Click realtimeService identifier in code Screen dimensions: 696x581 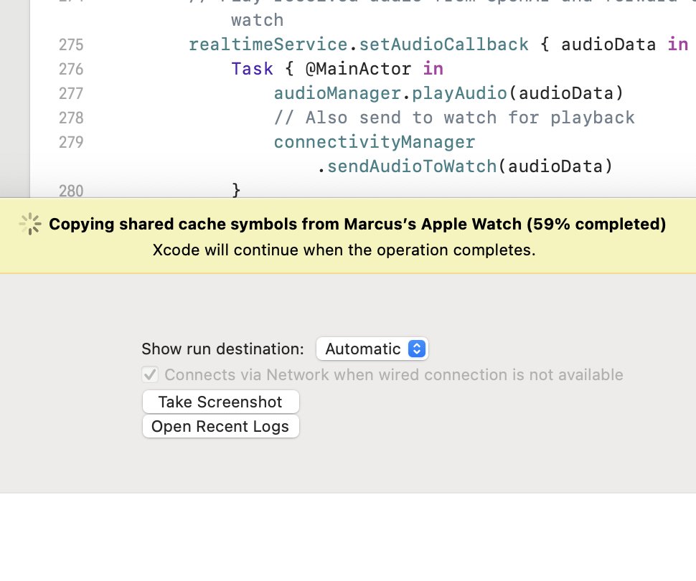pyautogui.click(x=268, y=44)
